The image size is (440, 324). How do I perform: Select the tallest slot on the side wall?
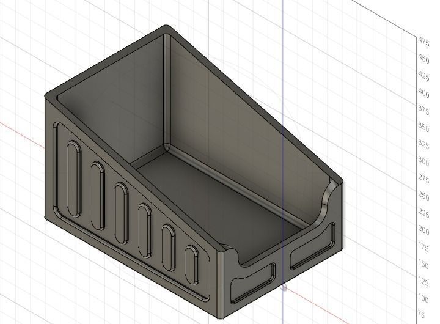tap(74, 179)
